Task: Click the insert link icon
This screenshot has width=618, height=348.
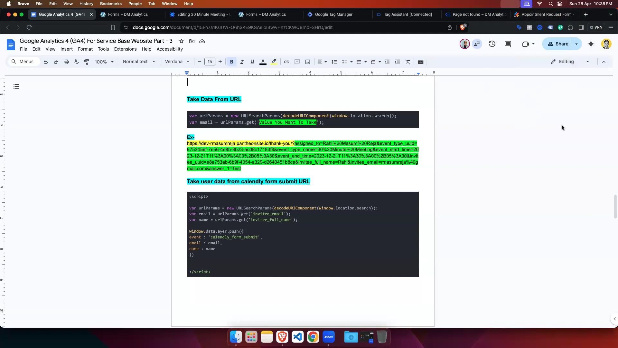Action: (286, 62)
